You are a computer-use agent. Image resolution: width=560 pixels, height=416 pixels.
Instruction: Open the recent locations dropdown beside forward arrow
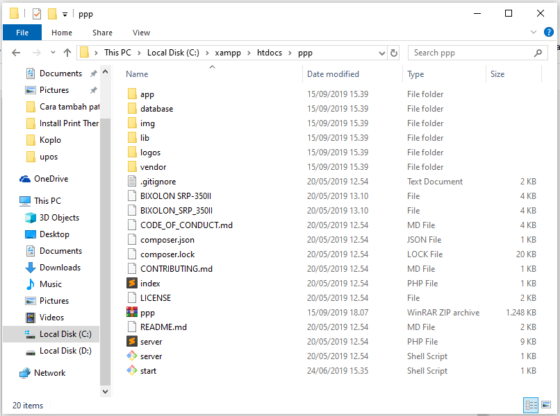click(x=53, y=52)
